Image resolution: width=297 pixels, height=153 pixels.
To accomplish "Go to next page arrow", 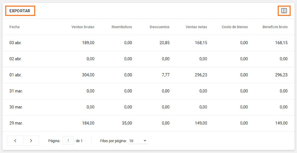I will [31, 141].
